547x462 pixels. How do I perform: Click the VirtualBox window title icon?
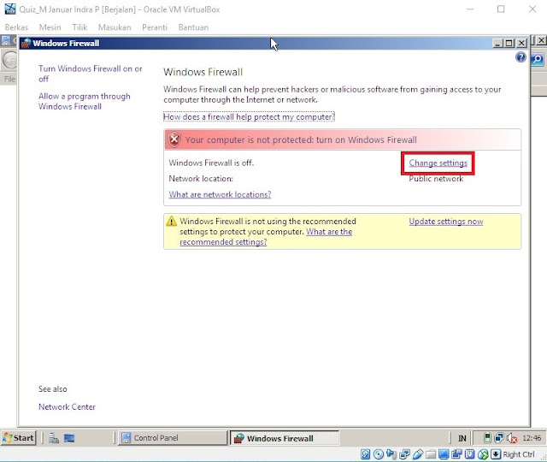pos(10,9)
